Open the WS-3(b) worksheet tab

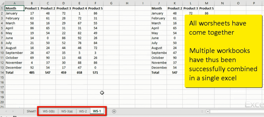(x=49, y=111)
